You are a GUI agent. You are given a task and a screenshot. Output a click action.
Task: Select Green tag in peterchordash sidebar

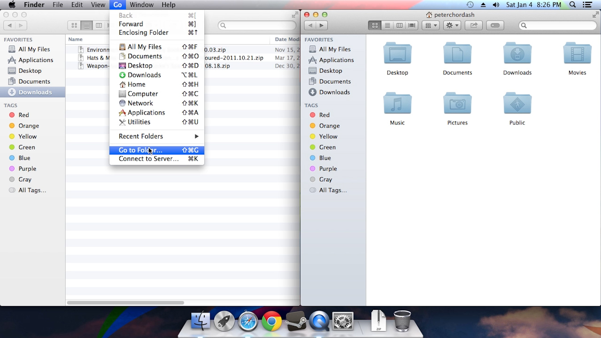[333, 147]
